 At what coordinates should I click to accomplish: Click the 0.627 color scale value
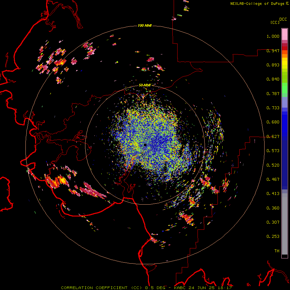point(273,137)
